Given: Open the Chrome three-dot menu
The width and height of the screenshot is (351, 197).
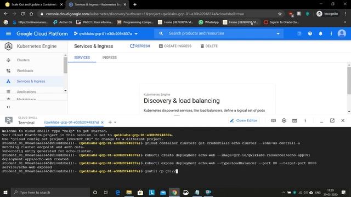Looking at the screenshot, I should coord(345,14).
